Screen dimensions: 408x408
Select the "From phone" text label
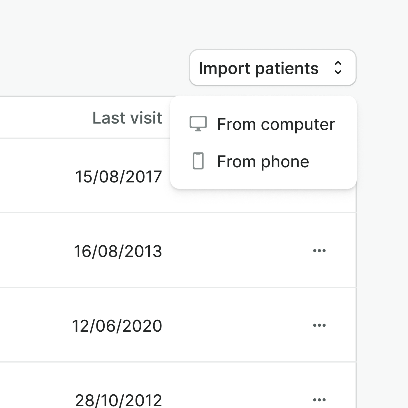(263, 161)
